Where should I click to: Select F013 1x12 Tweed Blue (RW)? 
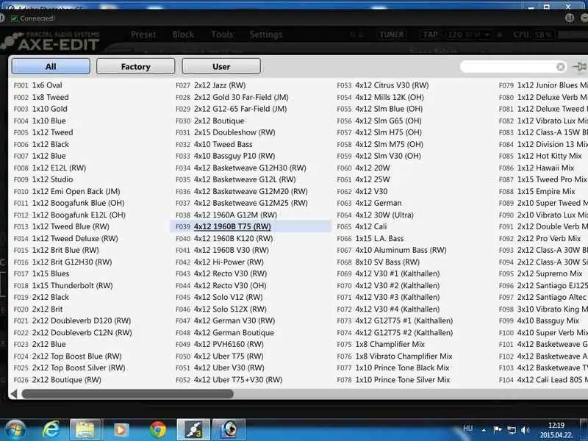click(x=62, y=226)
